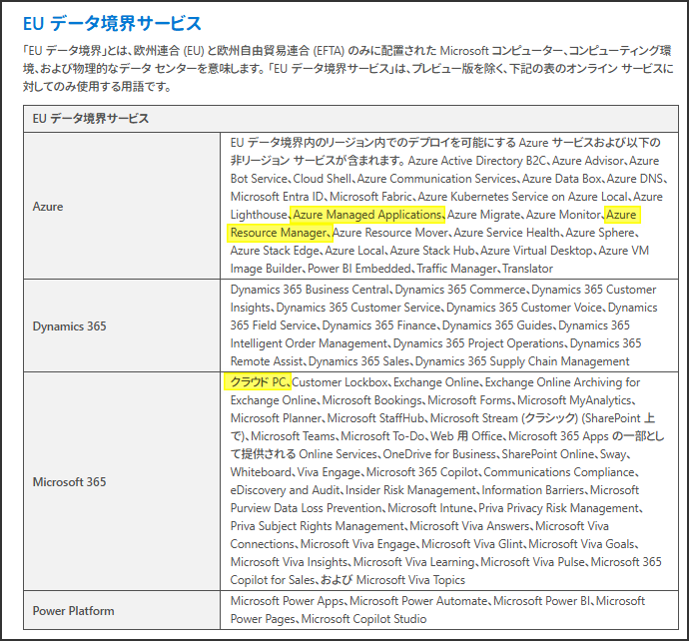Screen dimensions: 689x641
Task: Click 'Microsoft Forms' text
Action: click(469, 400)
